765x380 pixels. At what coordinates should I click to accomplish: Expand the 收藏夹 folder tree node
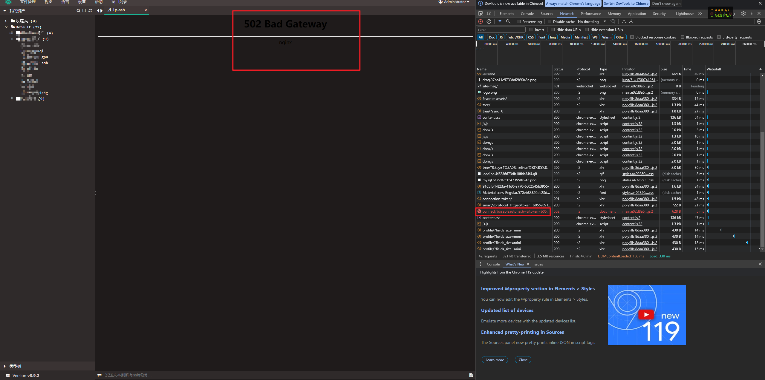pos(6,21)
